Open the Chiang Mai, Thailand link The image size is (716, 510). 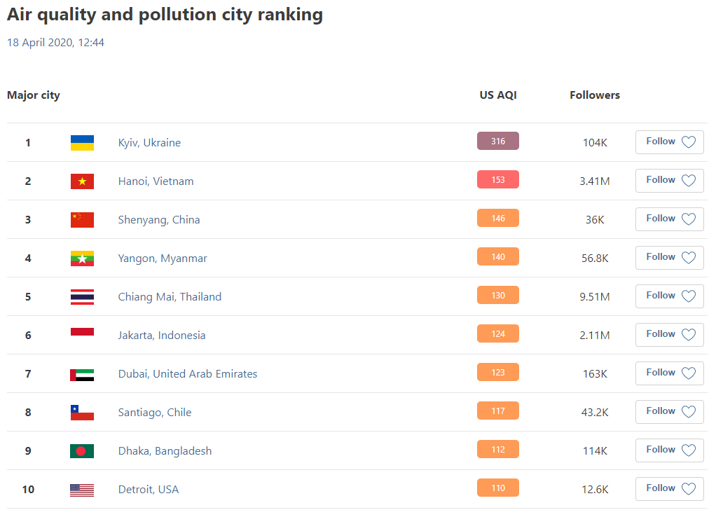pos(170,297)
